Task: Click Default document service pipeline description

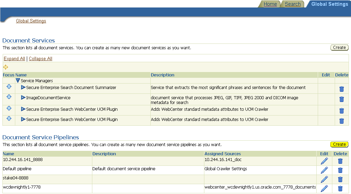Action: point(124,169)
